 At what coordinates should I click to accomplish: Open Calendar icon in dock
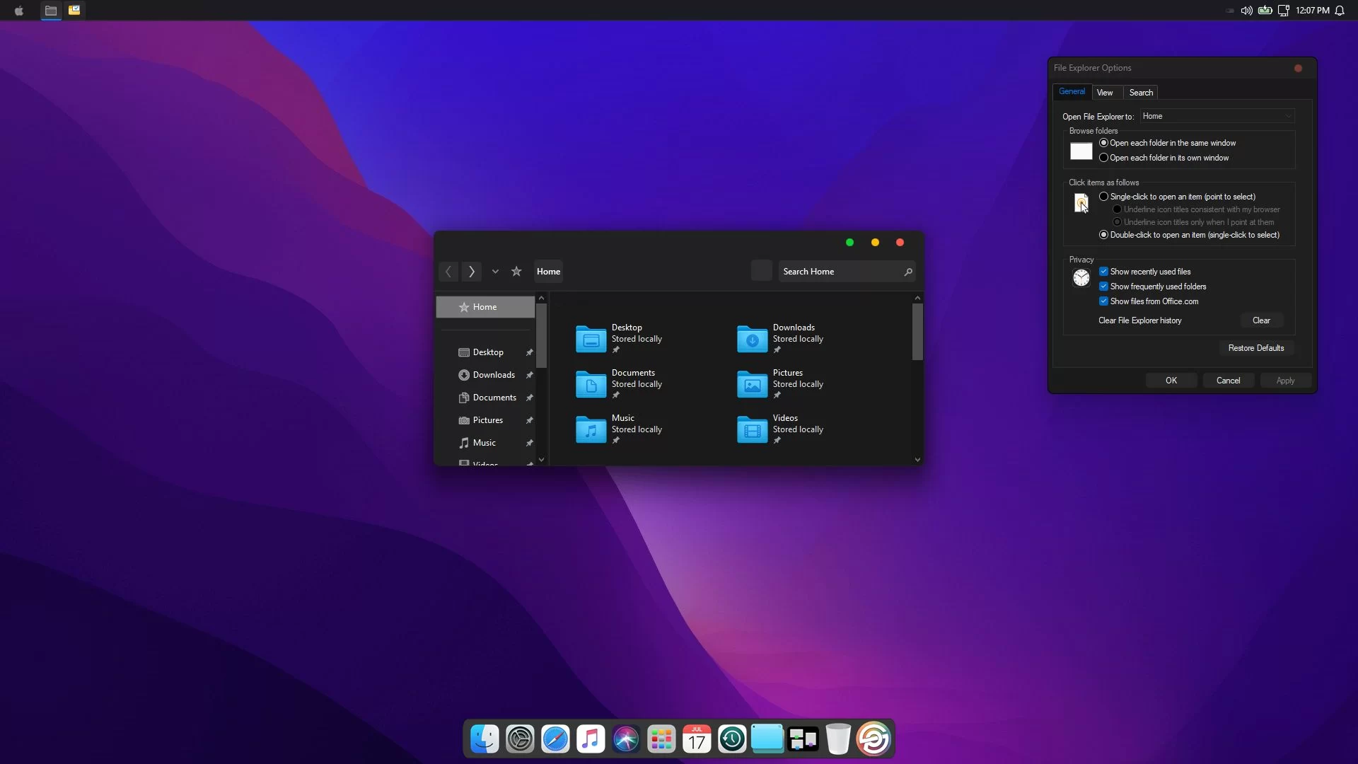point(697,739)
